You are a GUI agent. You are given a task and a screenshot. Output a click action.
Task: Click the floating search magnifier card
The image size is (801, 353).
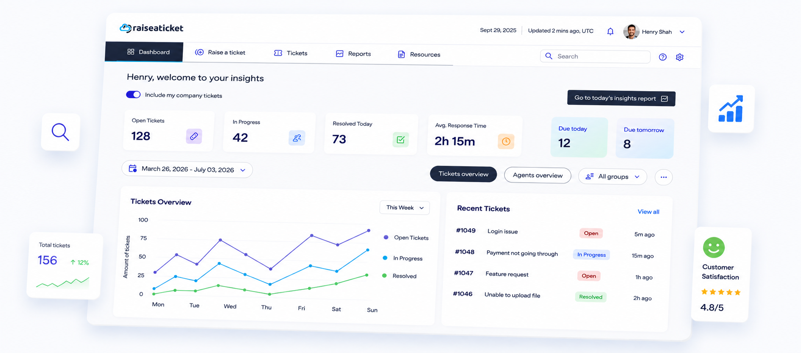point(60,132)
